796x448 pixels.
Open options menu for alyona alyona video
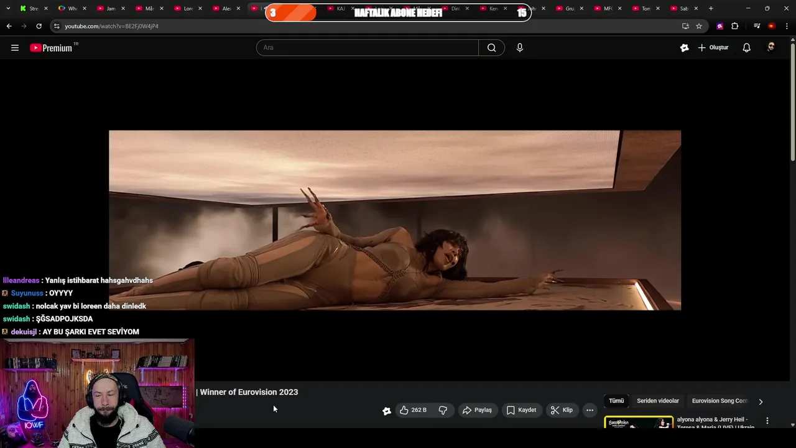coord(767,421)
